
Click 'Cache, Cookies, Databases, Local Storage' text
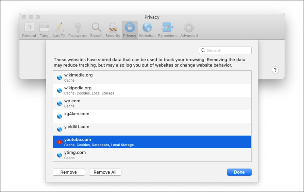click(x=99, y=145)
